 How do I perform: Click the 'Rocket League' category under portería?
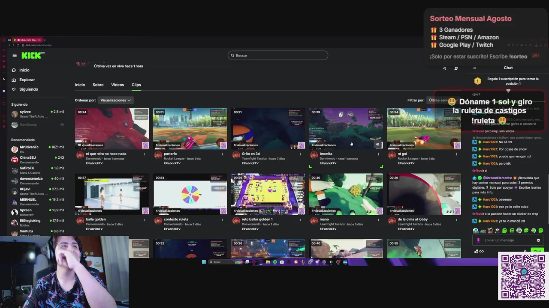click(175, 159)
